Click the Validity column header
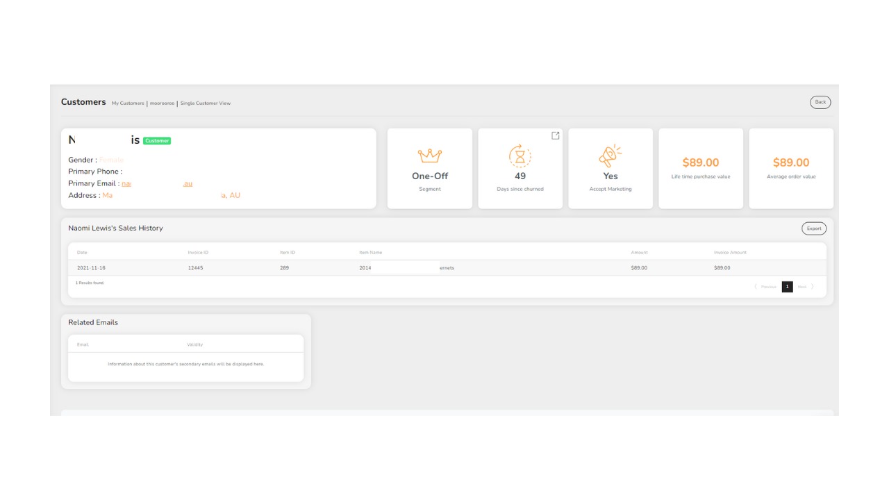 coord(194,344)
